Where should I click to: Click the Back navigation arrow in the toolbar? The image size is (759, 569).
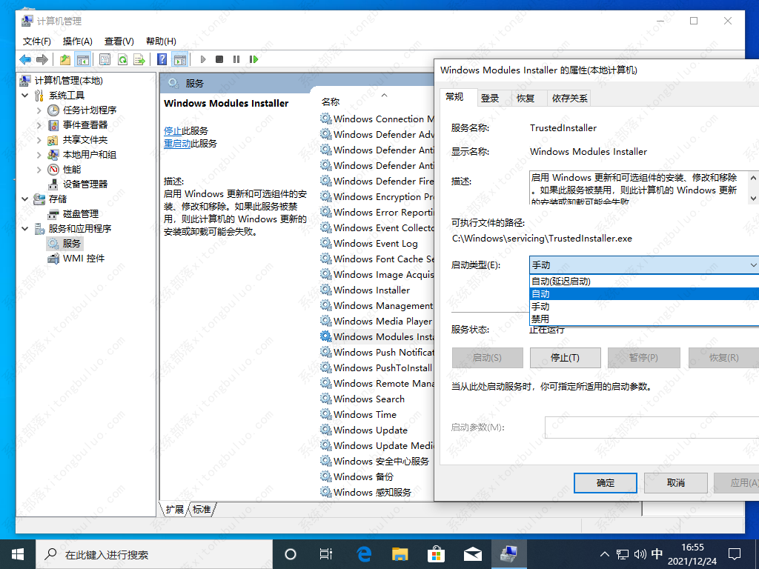(25, 59)
